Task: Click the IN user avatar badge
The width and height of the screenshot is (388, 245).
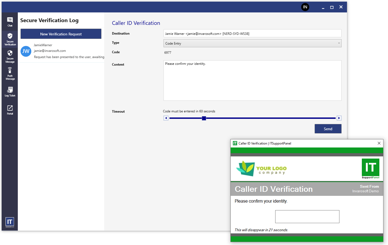Action: [x=305, y=7]
